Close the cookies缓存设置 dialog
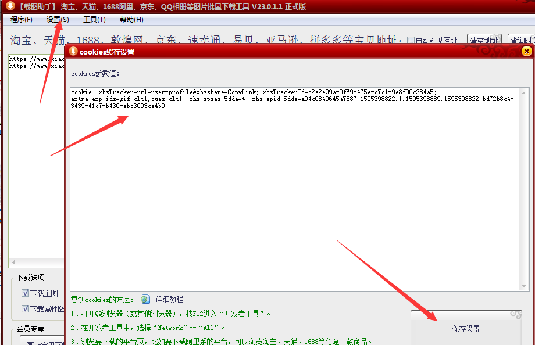The image size is (535, 345). pos(526,51)
